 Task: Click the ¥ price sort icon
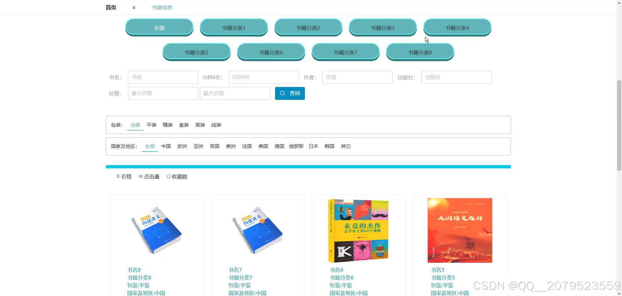tap(118, 176)
